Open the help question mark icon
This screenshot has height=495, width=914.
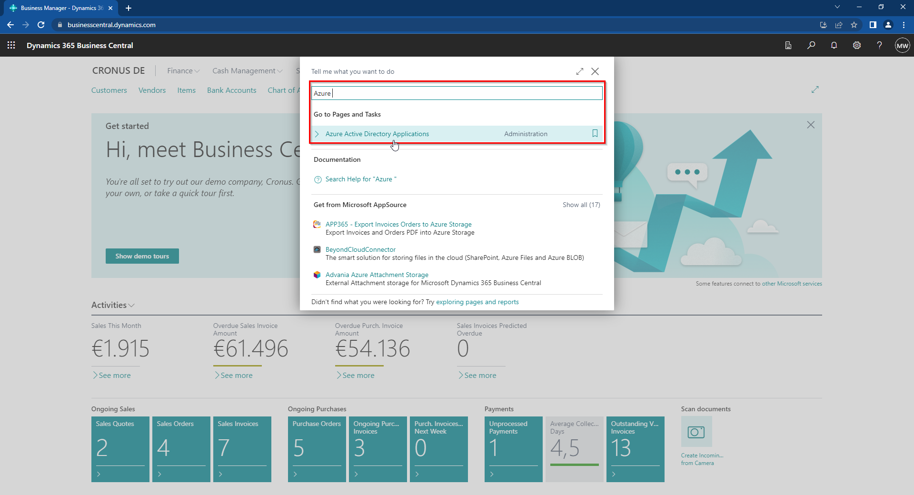tap(879, 45)
